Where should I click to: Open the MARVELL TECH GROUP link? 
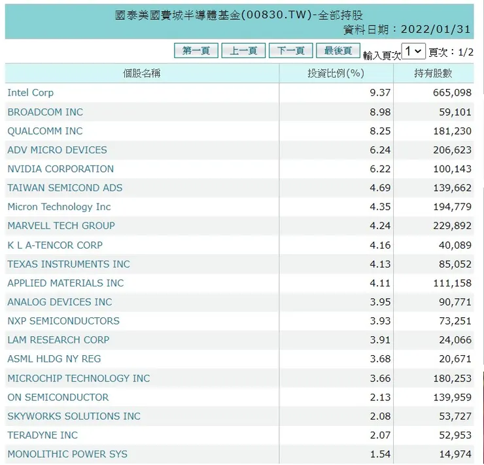coord(61,226)
